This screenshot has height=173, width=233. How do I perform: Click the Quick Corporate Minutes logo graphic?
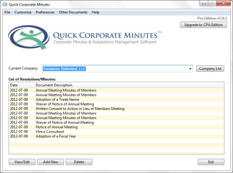pos(29,37)
